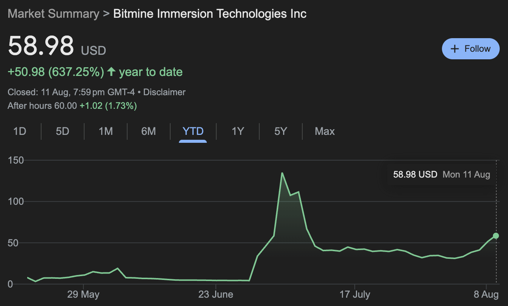
Task: Click the plus icon in Follow button
Action: (x=455, y=49)
